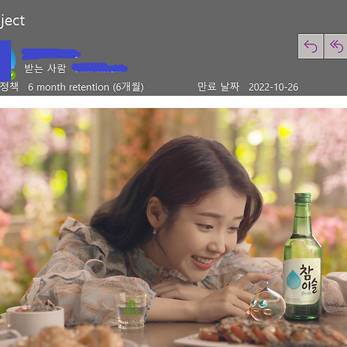347x347 pixels.
Task: Select the 2022-10-26 expiration date
Action: [273, 87]
